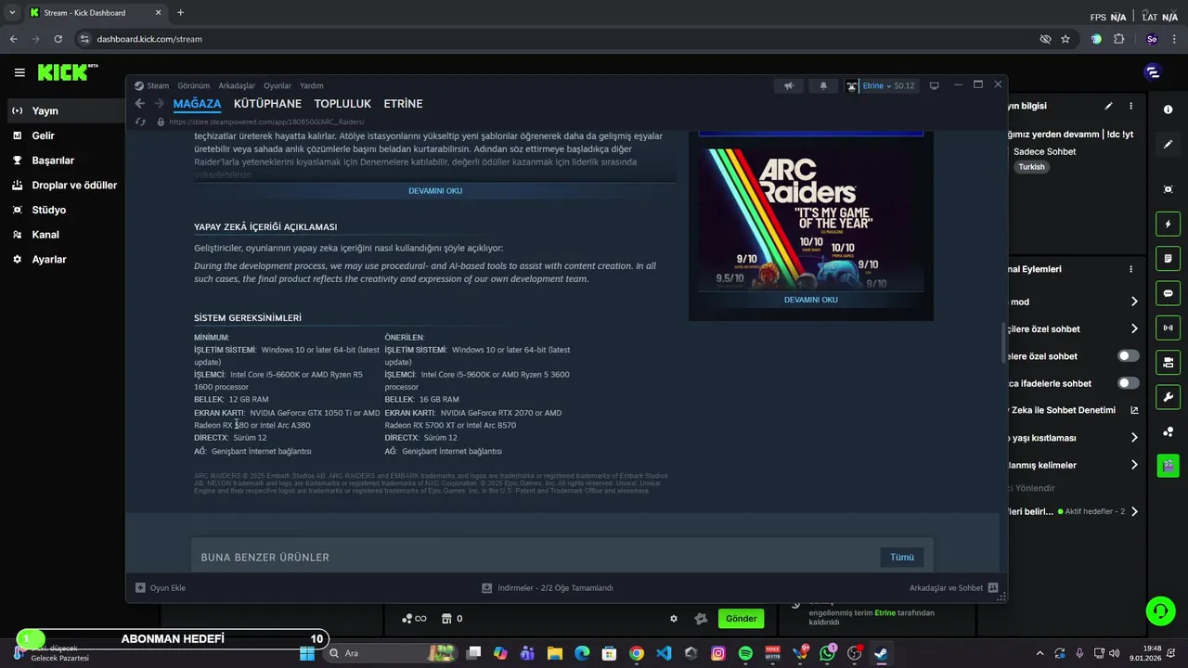
Task: Open Oyunlar menu in Steam
Action: pyautogui.click(x=278, y=85)
